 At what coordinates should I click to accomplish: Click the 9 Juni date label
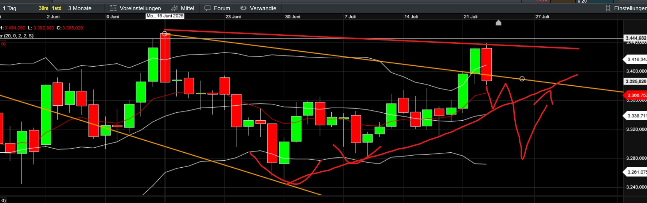point(113,17)
